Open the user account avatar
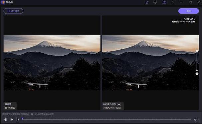Image resolution: width=202 pixels, height=124 pixels. (164, 2)
